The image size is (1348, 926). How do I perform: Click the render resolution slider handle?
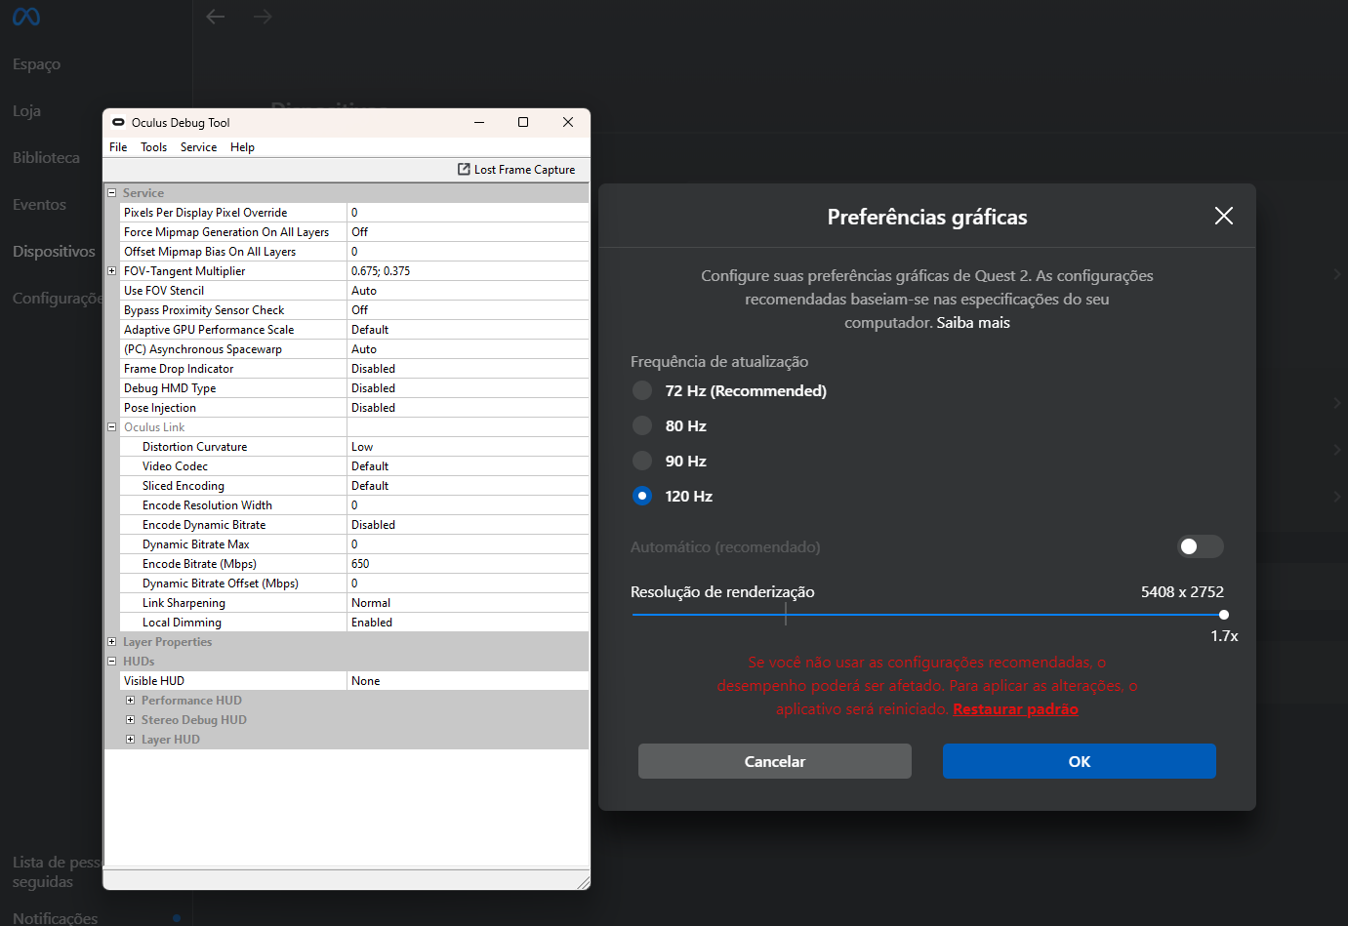click(x=1224, y=615)
